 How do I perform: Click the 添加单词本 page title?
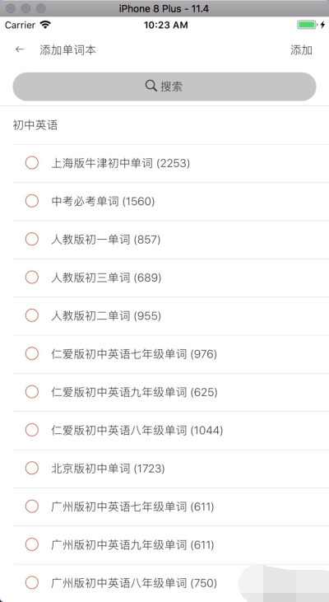click(x=67, y=50)
